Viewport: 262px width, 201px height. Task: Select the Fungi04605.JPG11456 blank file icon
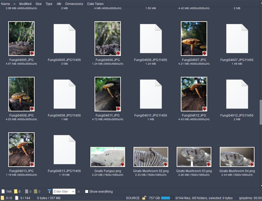pyautogui.click(x=65, y=39)
